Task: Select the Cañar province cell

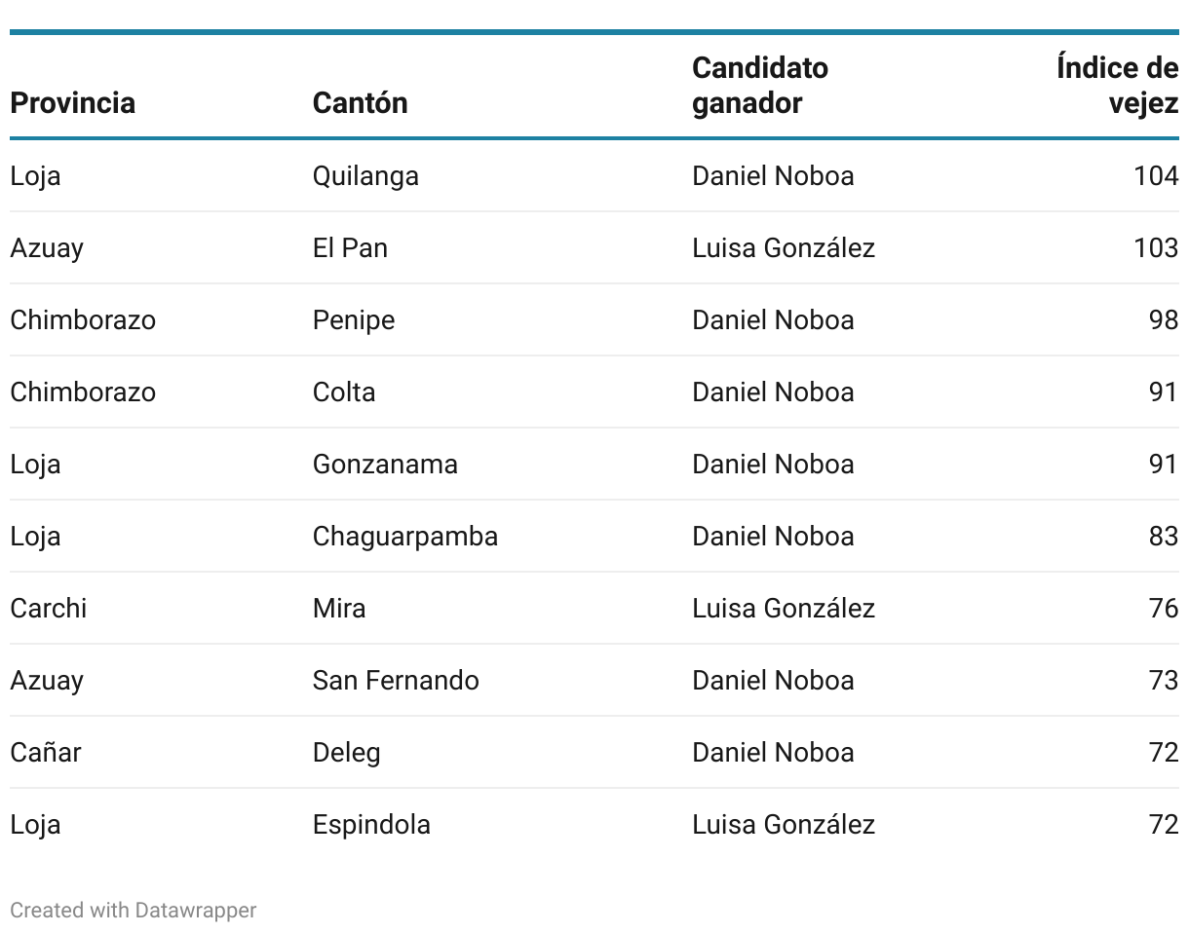Action: click(x=45, y=752)
